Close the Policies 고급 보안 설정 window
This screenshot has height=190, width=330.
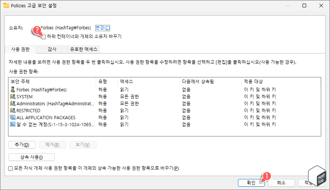[321, 6]
